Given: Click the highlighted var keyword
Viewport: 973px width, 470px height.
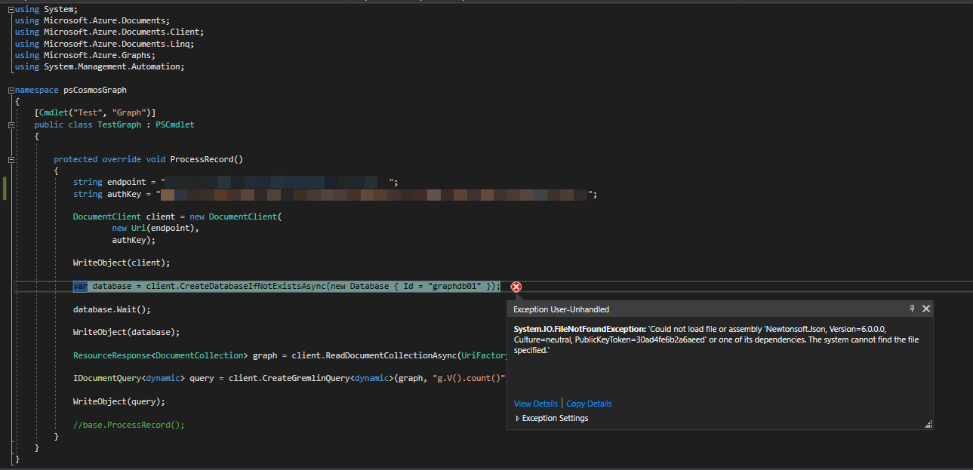Looking at the screenshot, I should pyautogui.click(x=79, y=286).
